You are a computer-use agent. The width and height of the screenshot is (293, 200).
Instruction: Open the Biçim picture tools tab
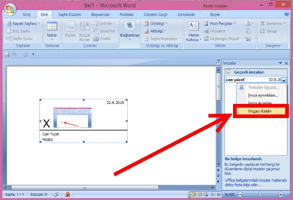pyautogui.click(x=215, y=15)
